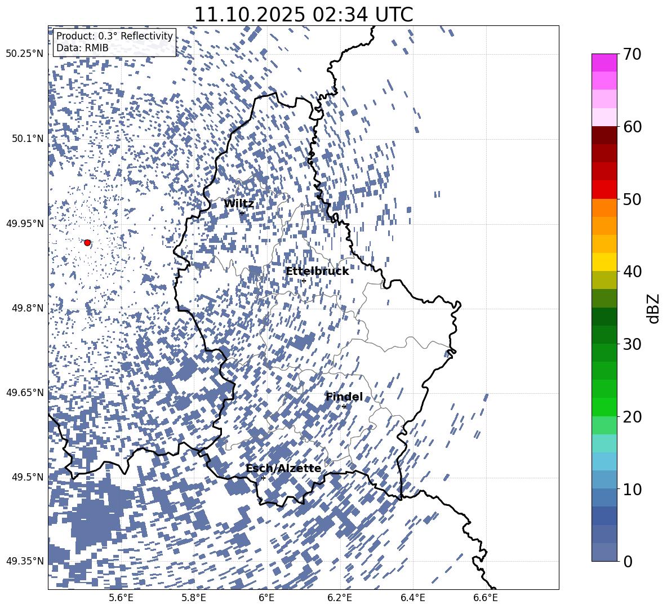Click the timestamp title 11.10.2025 02:34 UTC
The image size is (667, 609).
(x=303, y=15)
